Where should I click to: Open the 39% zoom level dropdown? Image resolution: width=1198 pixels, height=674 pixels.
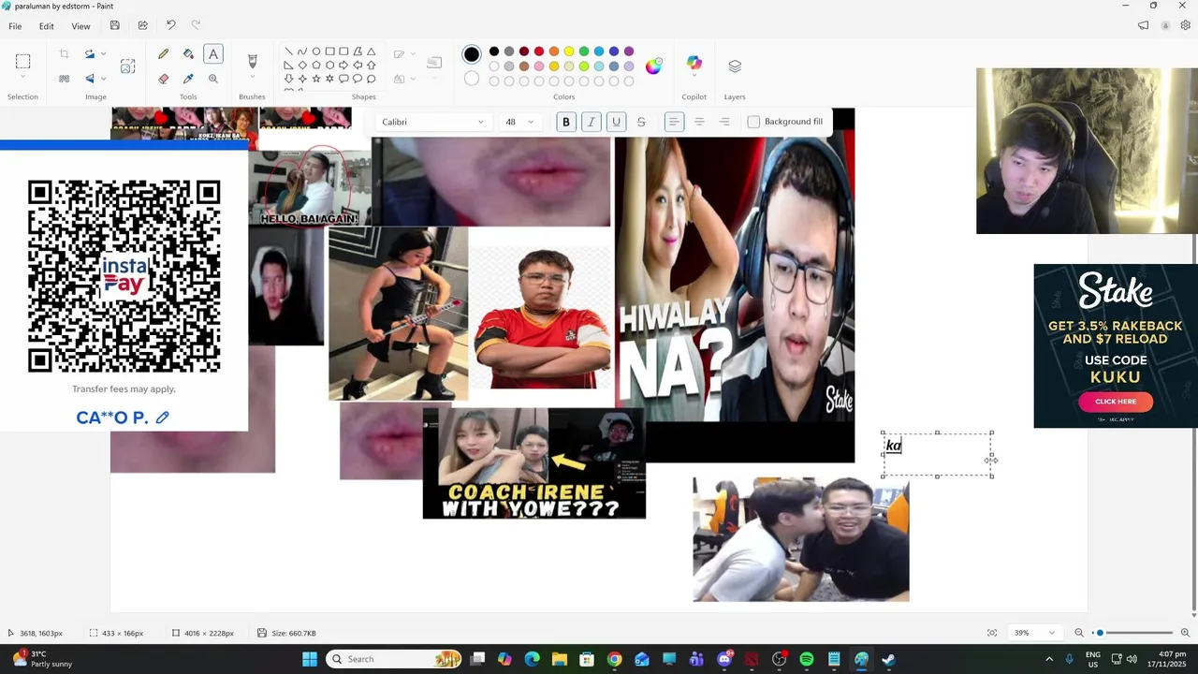(x=1034, y=633)
